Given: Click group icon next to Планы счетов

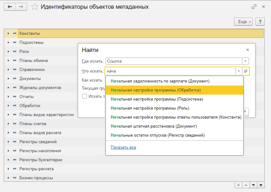Looking at the screenshot, I should (15, 124).
